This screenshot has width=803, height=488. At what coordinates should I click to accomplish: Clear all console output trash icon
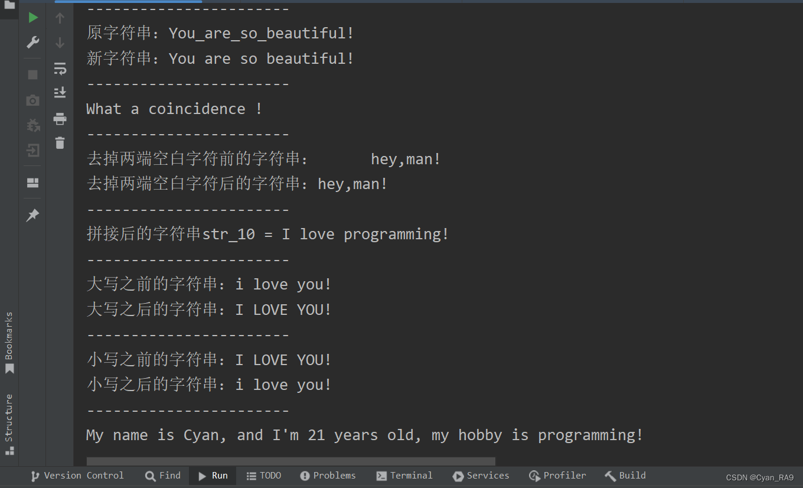[60, 143]
